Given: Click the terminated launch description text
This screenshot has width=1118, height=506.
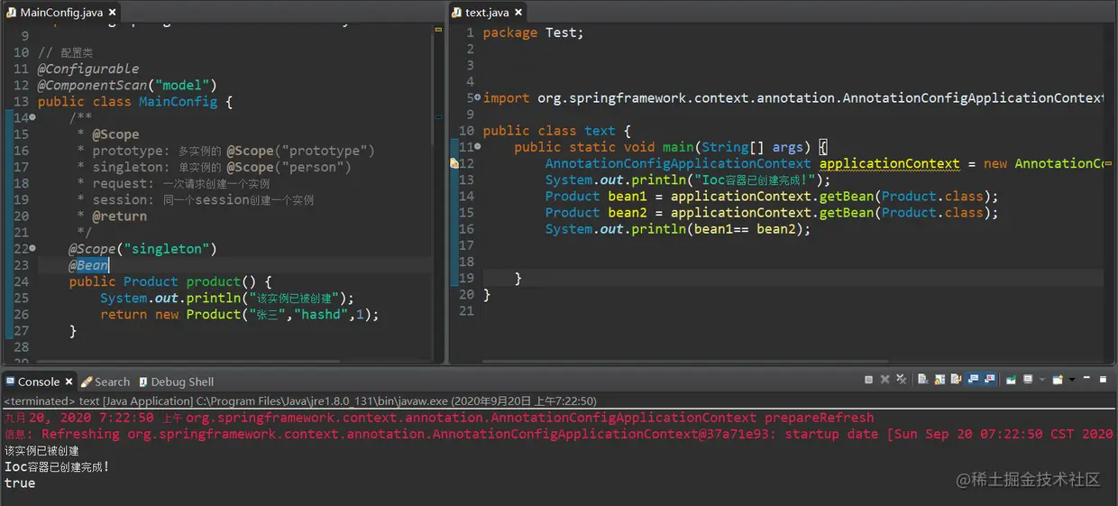Looking at the screenshot, I should (x=299, y=400).
